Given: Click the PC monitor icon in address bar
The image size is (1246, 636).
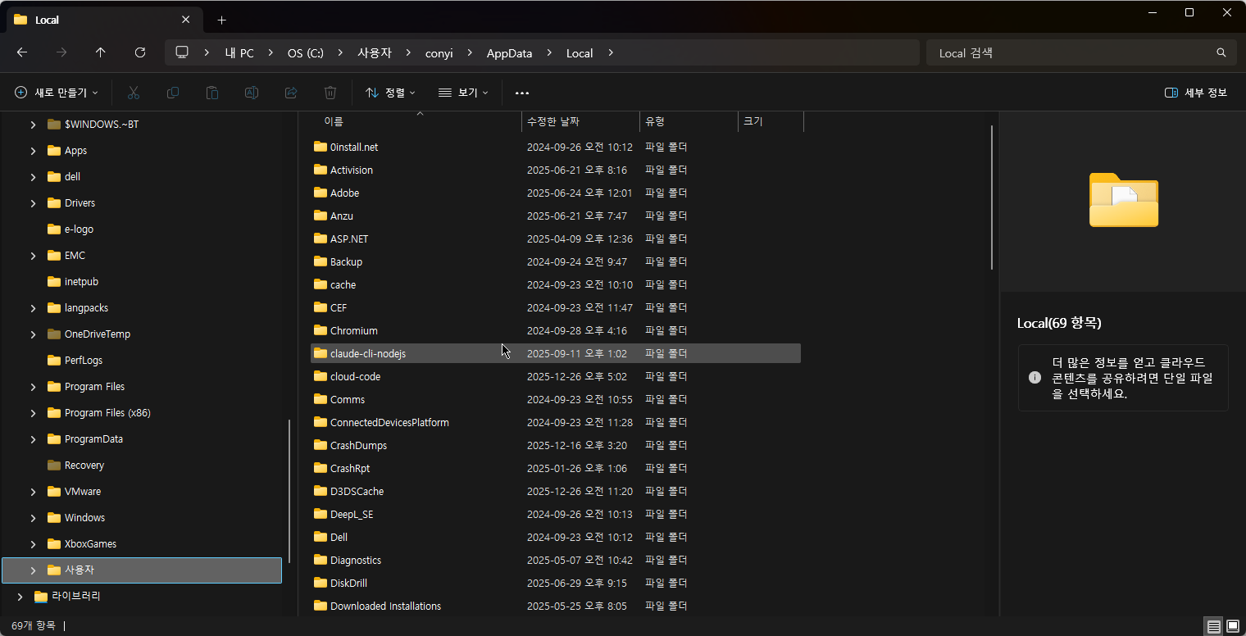Looking at the screenshot, I should [x=182, y=52].
